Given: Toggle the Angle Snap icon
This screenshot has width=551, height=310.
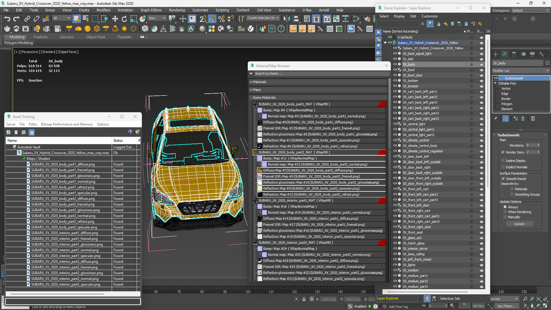Looking at the screenshot, I should (x=212, y=19).
